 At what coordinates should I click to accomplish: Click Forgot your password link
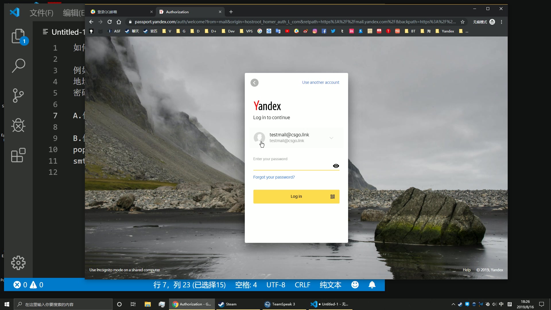coord(274,177)
